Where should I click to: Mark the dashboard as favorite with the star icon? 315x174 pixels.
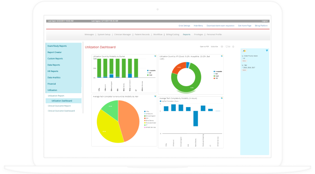233,46
